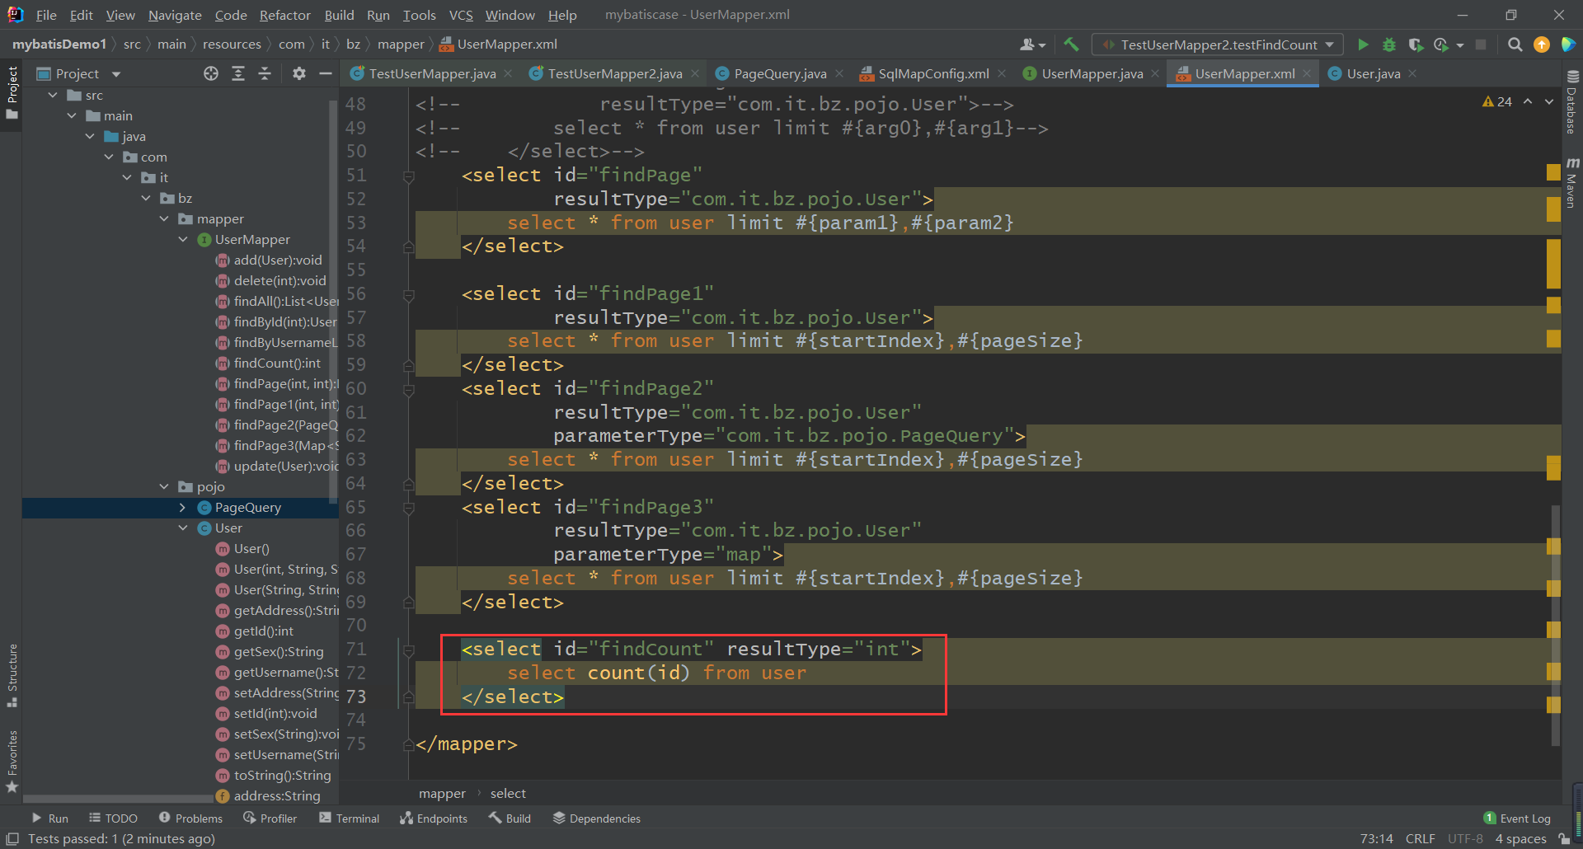Click the tool windows quick-access icon
This screenshot has width=1583, height=849.
pos(12,838)
